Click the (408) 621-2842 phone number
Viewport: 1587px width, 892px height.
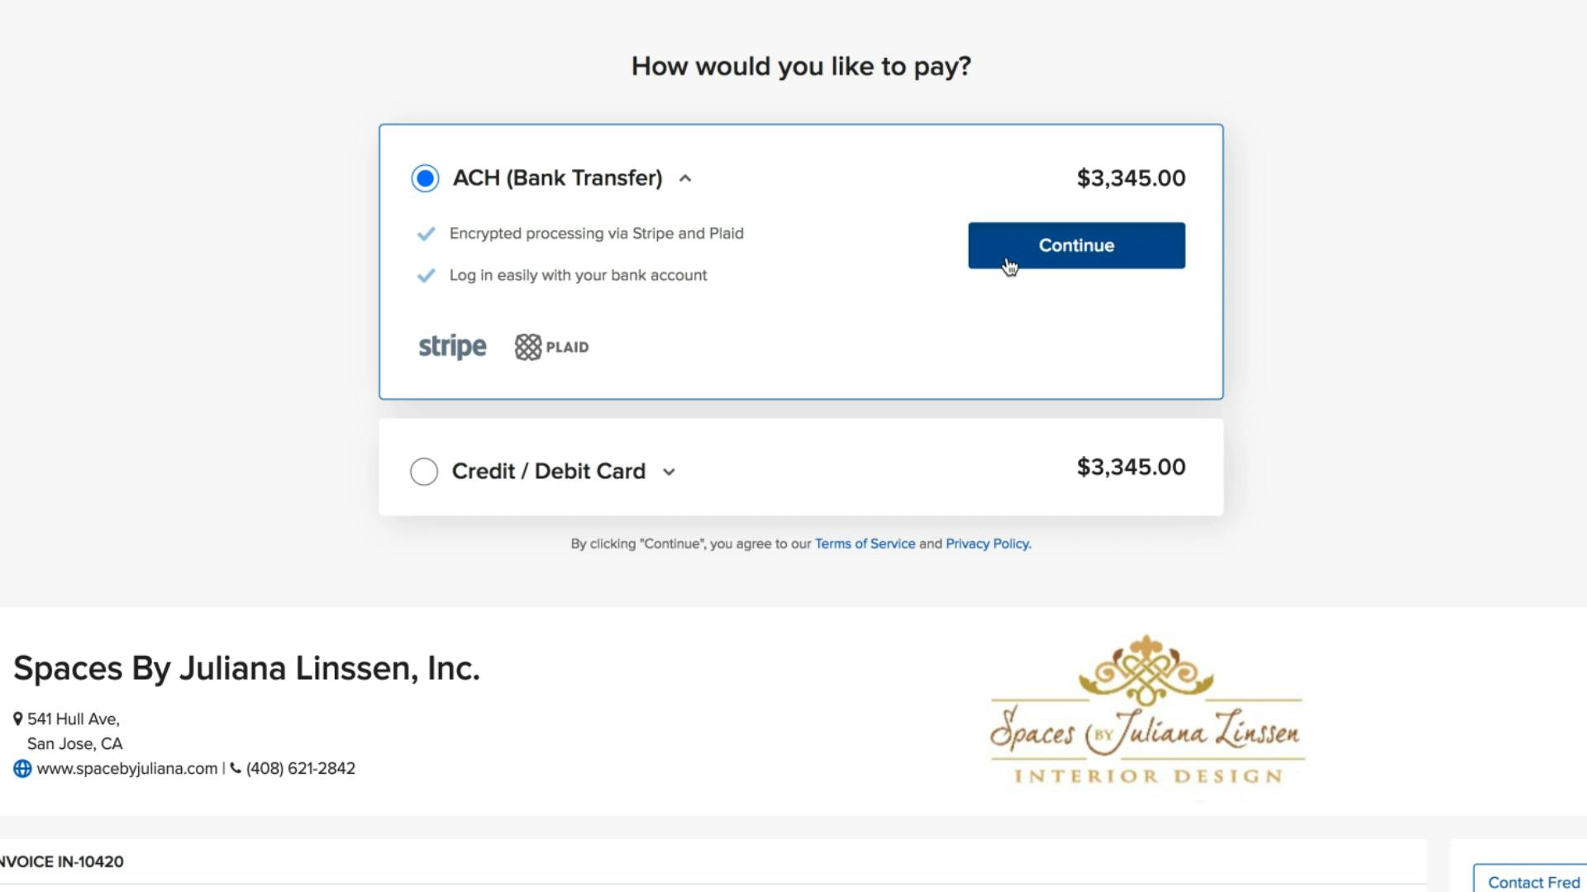[301, 769]
